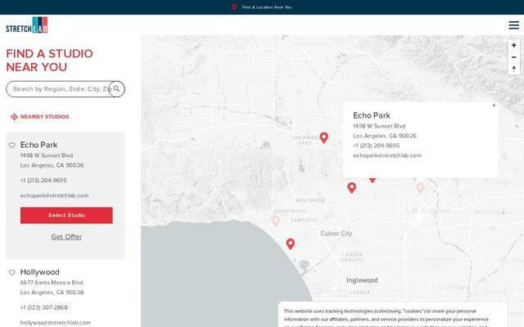This screenshot has width=524, height=327.
Task: Click the location pin icon in top banner
Action: (x=234, y=7)
